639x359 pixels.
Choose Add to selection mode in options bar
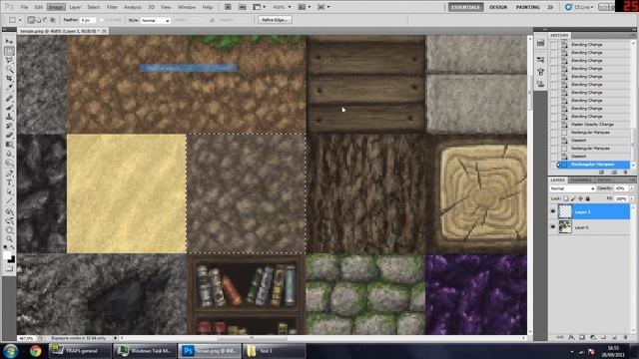38,20
